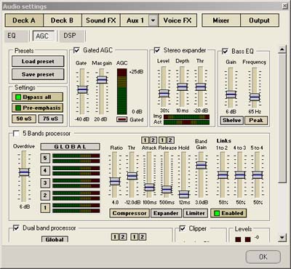Viewport: 291px width, 269px height.
Task: Uncheck the Clipper checkbox
Action: pos(183,228)
